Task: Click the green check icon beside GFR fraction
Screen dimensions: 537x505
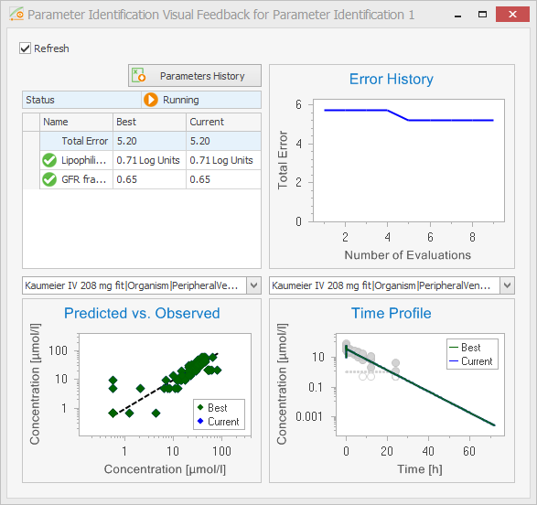Action: (x=49, y=179)
